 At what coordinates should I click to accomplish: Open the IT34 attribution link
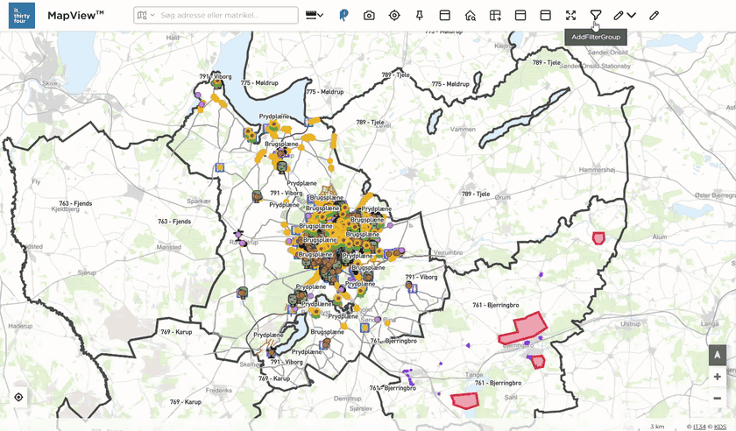[x=699, y=427]
